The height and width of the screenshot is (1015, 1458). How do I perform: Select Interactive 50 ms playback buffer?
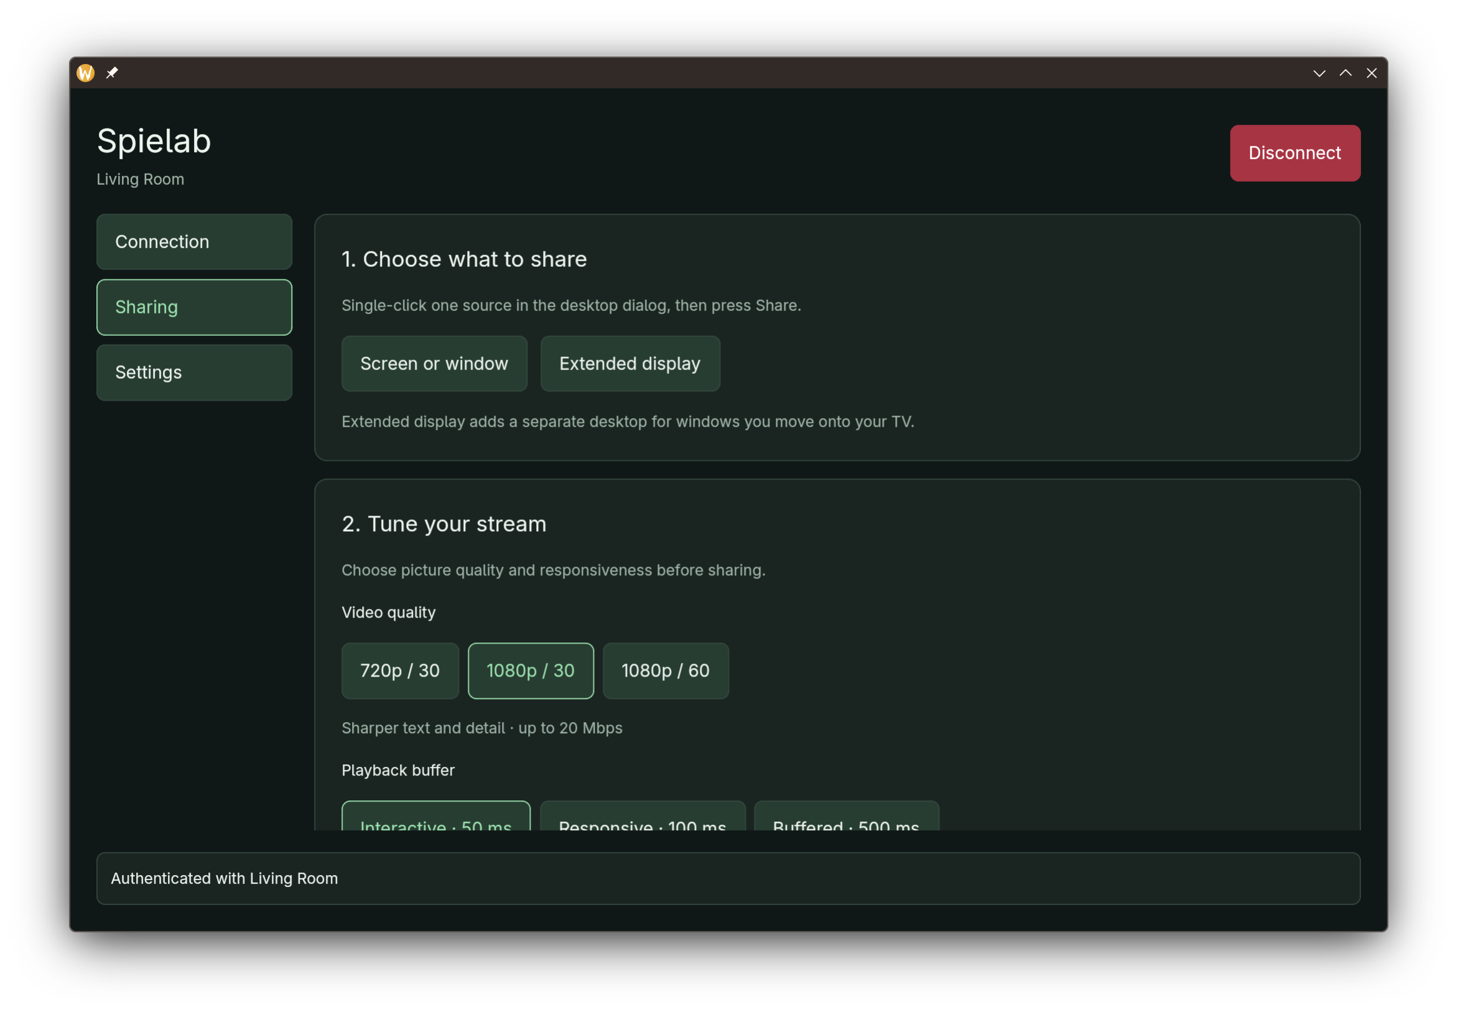point(435,817)
